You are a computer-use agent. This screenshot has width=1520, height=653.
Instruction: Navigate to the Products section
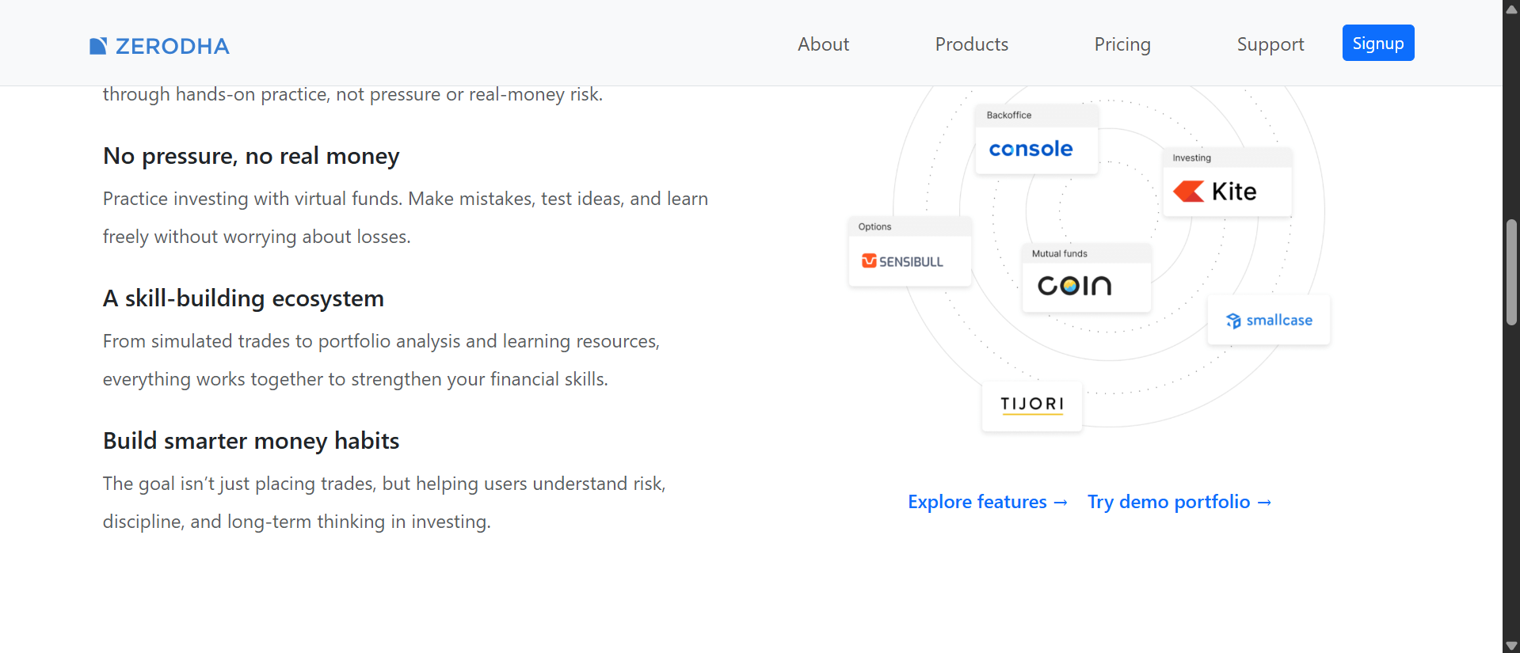point(971,44)
